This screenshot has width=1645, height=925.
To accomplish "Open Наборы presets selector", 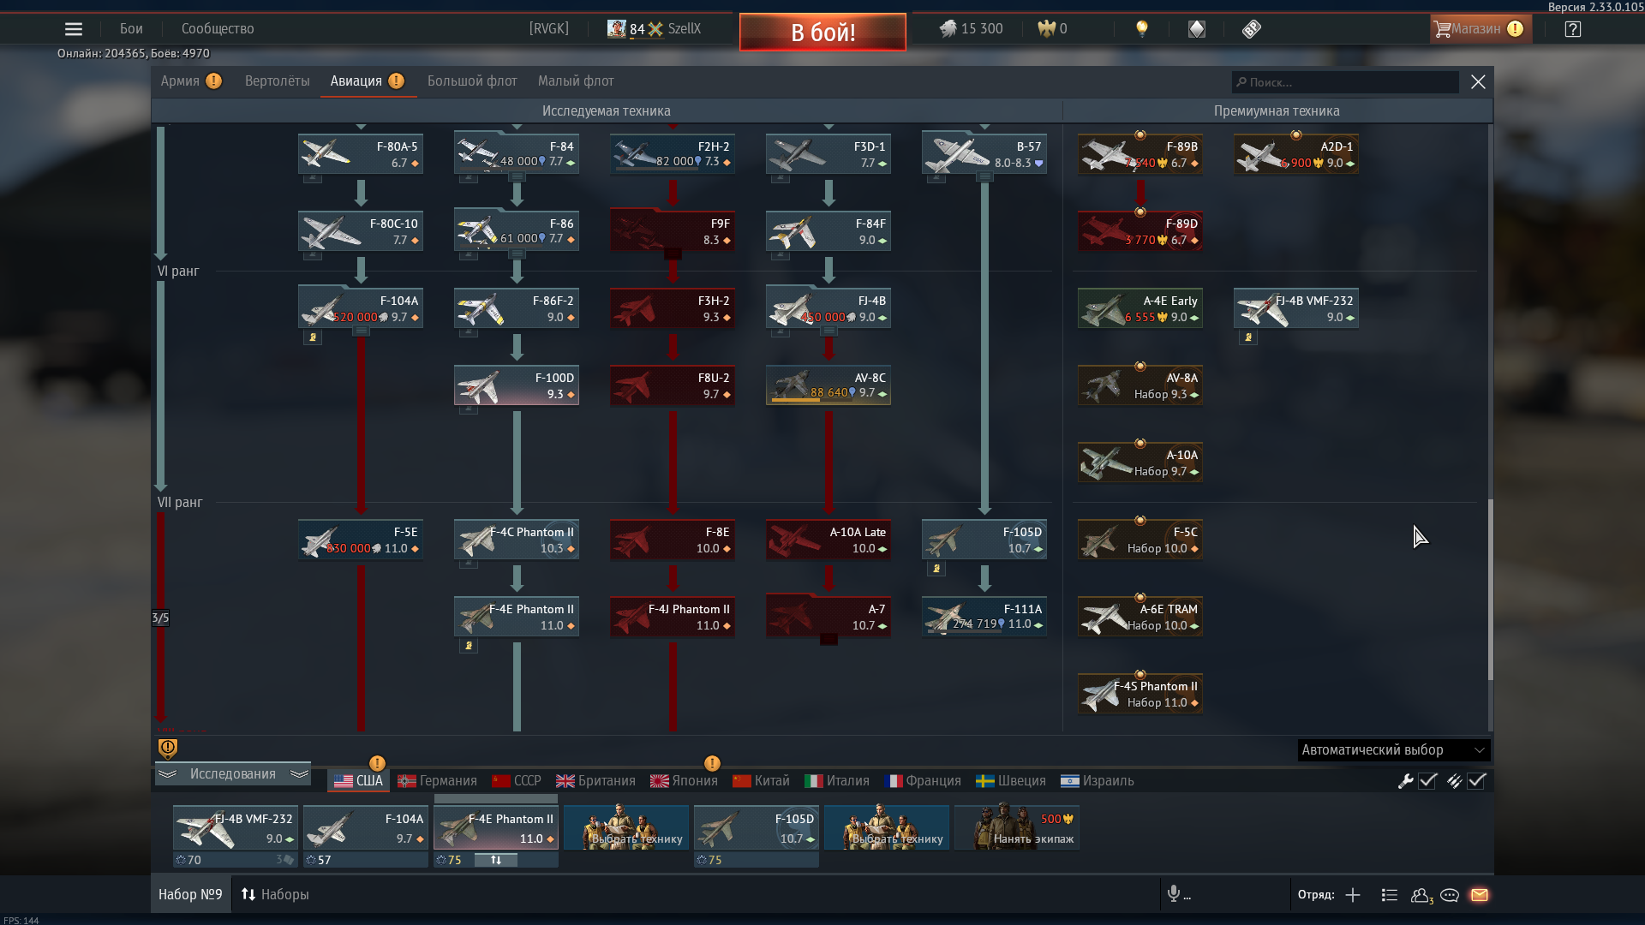I will (x=275, y=894).
